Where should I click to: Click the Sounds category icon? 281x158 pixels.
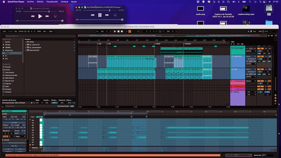pyautogui.click(x=4, y=67)
